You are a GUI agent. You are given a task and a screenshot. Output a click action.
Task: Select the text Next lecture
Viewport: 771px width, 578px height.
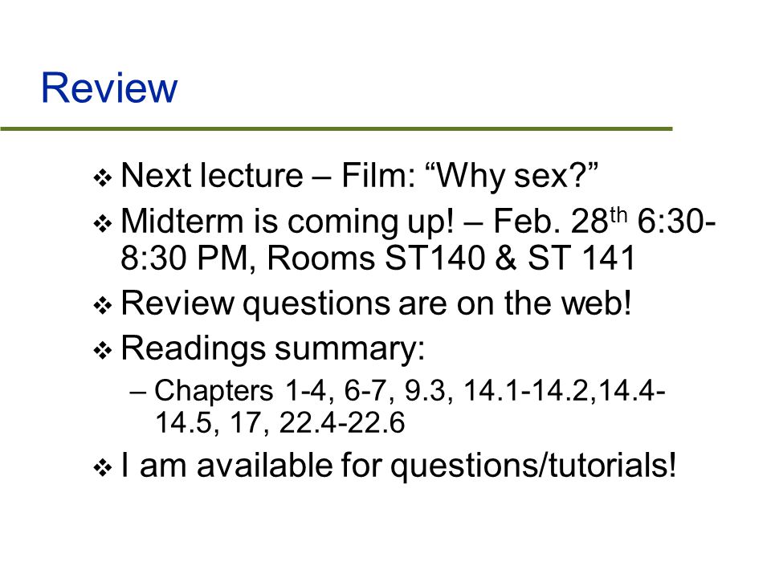[x=212, y=175]
